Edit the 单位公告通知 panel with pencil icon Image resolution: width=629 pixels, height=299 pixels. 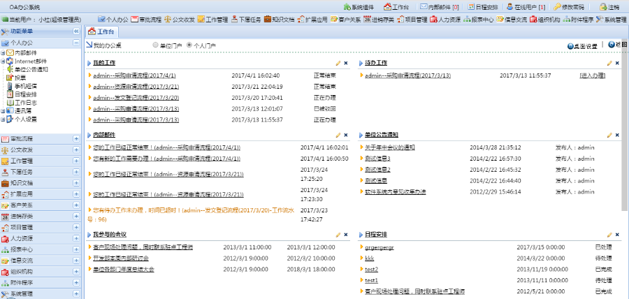click(x=609, y=135)
